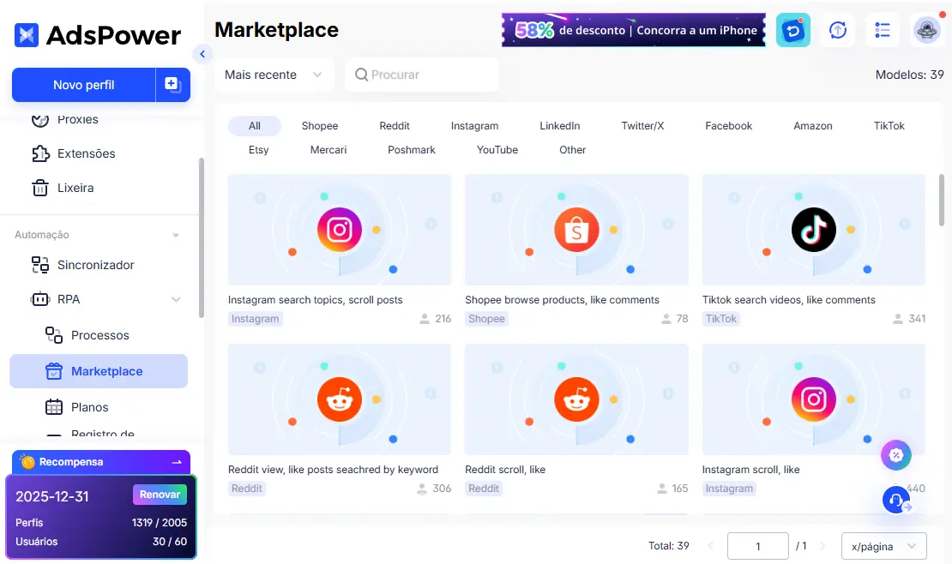Click the Procurar search field
The height and width of the screenshot is (564, 952).
point(422,75)
